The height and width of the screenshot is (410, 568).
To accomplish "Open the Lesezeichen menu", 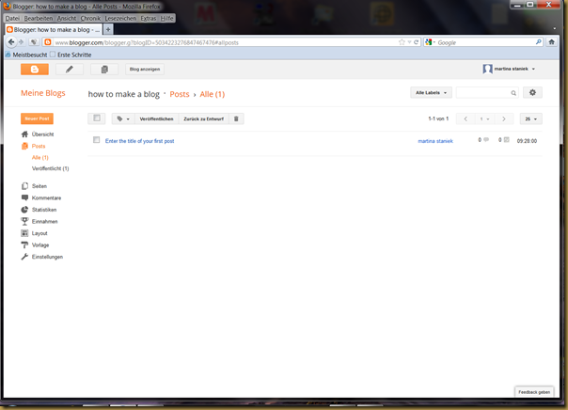I will tap(120, 19).
